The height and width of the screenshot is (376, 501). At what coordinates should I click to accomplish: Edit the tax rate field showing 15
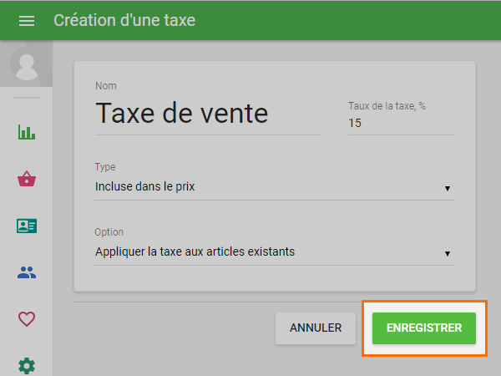[x=401, y=123]
